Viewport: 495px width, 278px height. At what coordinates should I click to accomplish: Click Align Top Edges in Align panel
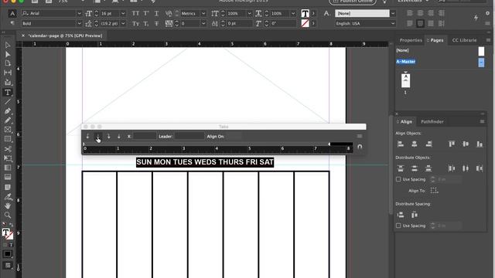[452, 144]
